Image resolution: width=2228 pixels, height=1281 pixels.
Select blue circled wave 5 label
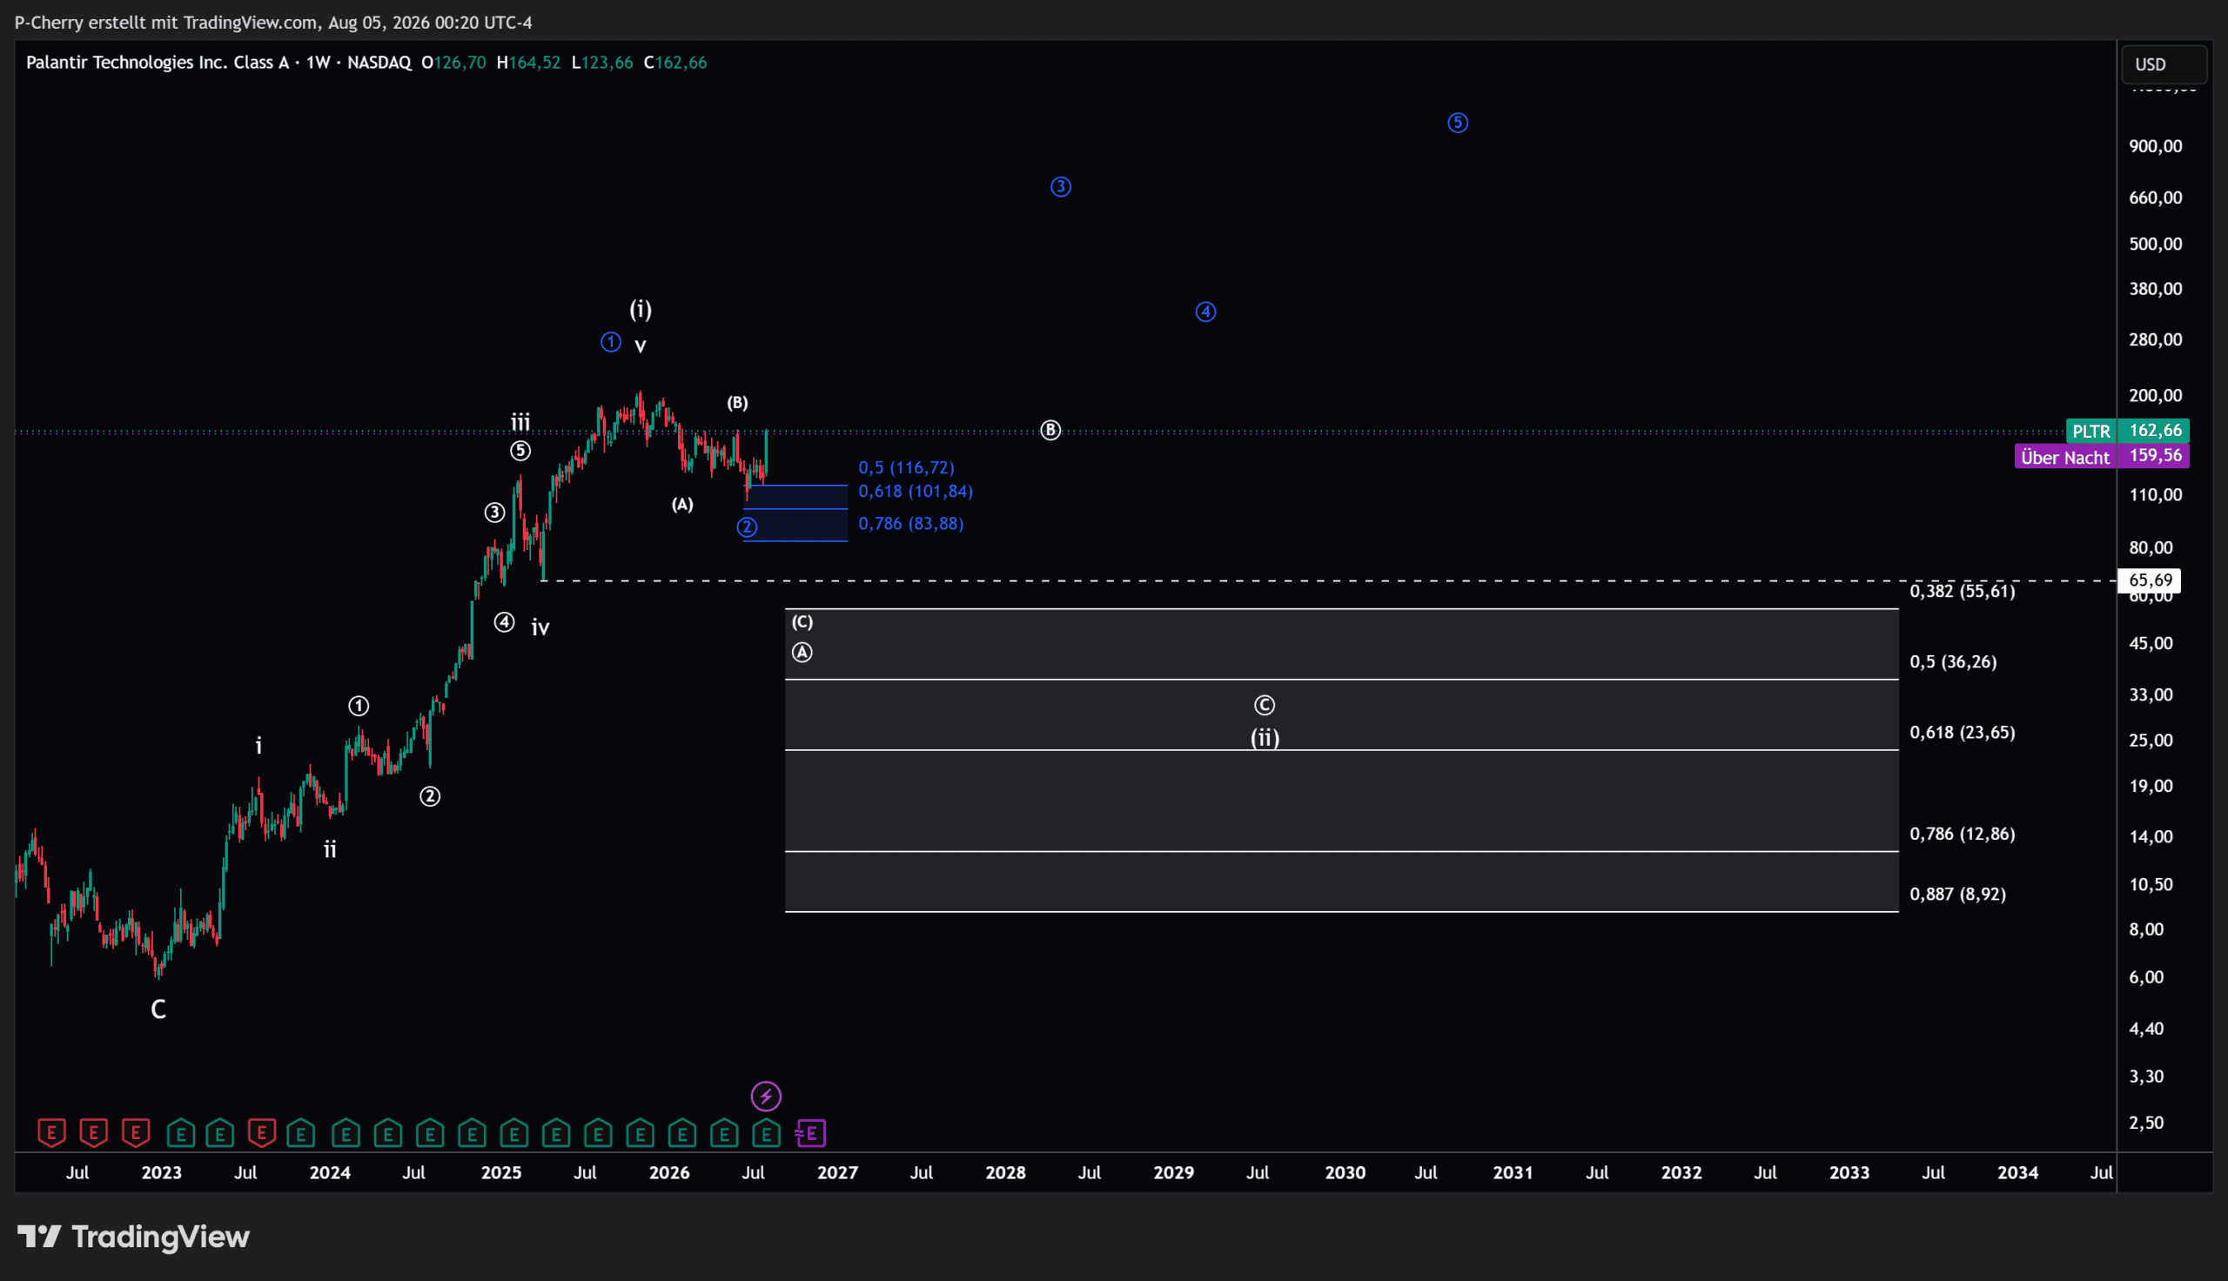click(1458, 124)
